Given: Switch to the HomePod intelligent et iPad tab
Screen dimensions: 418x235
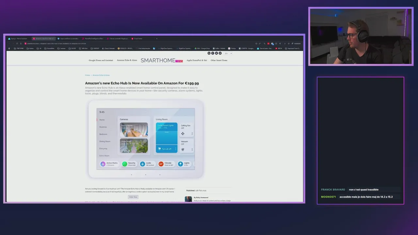Looking at the screenshot, I should 93,39.
